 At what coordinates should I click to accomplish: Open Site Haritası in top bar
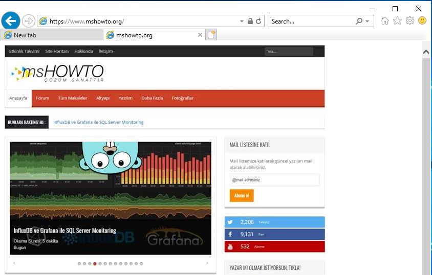[57, 51]
